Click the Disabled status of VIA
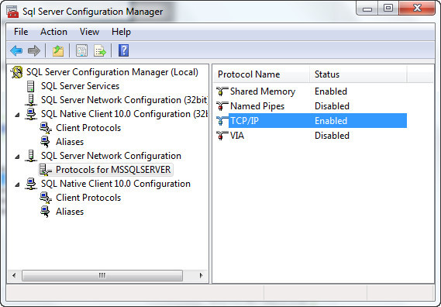Viewport: 441px width, 307px height. tap(332, 136)
